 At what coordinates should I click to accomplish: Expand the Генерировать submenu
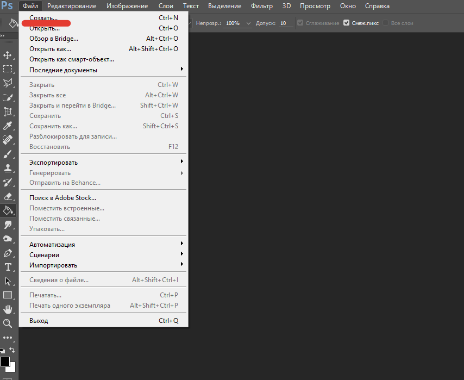tap(103, 173)
